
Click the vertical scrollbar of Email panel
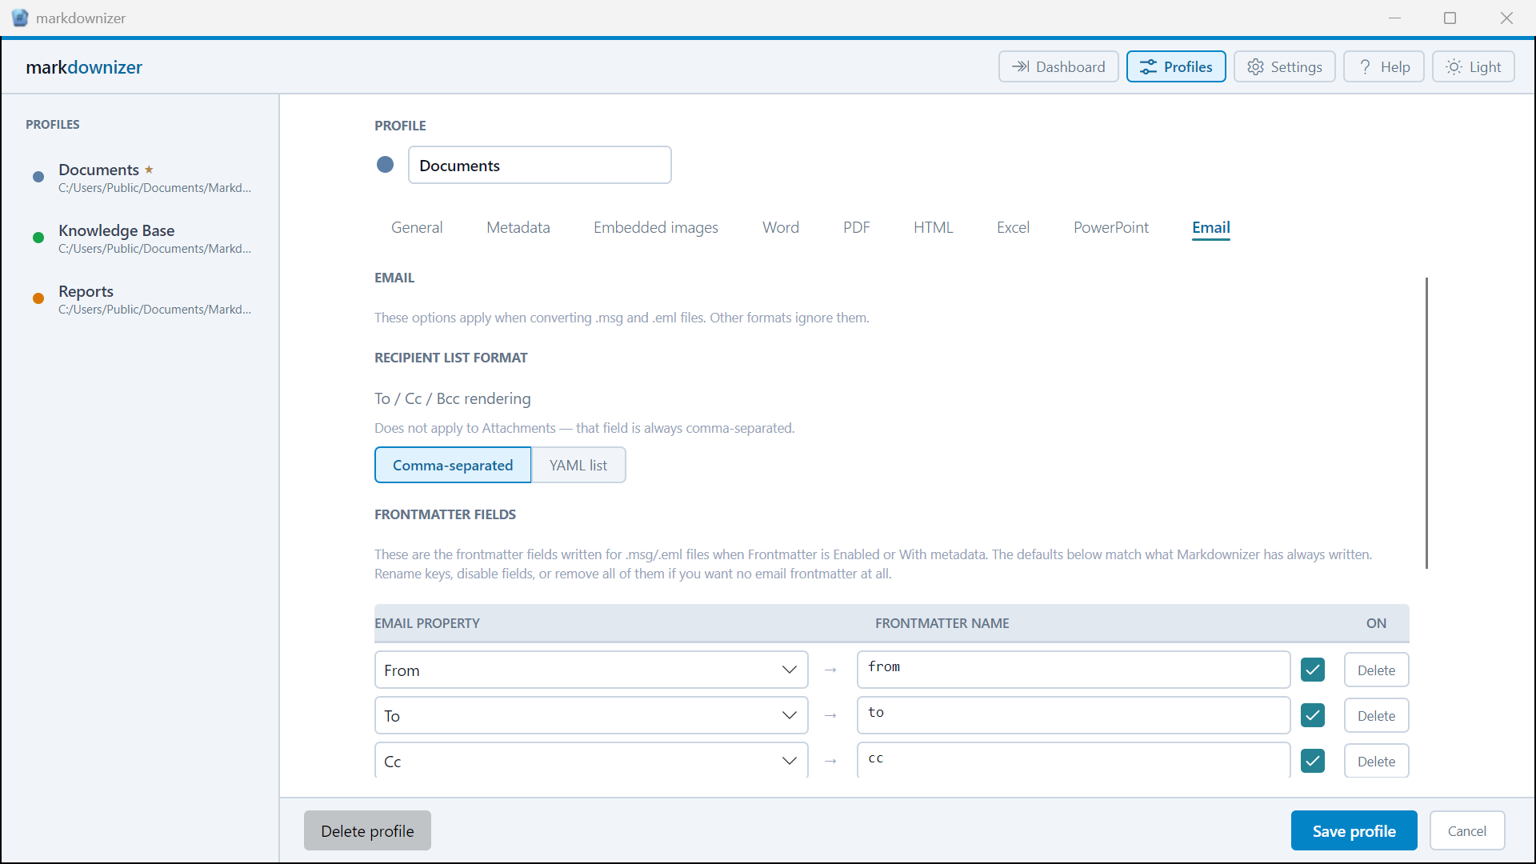click(x=1426, y=423)
